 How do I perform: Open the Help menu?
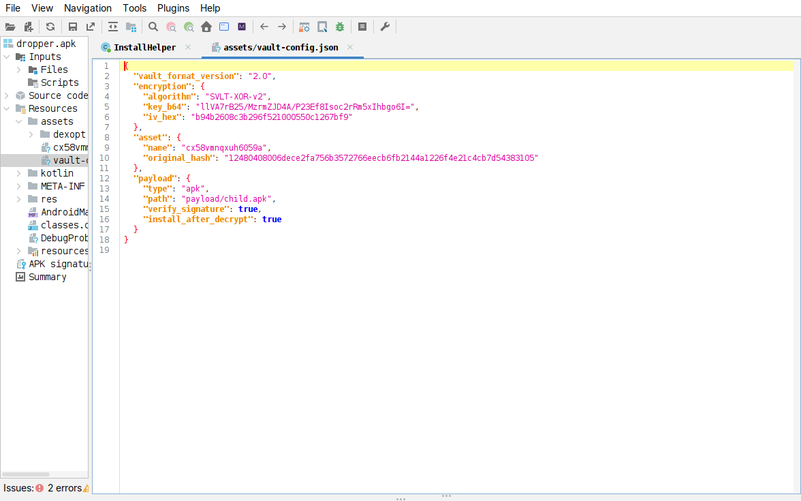pyautogui.click(x=210, y=8)
